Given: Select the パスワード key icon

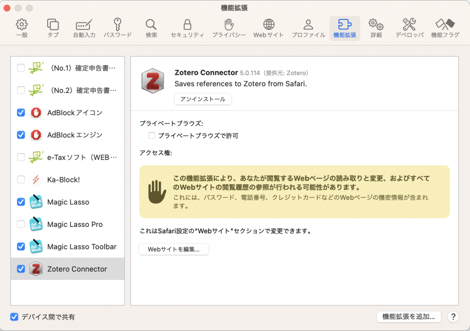Looking at the screenshot, I should pos(117,28).
